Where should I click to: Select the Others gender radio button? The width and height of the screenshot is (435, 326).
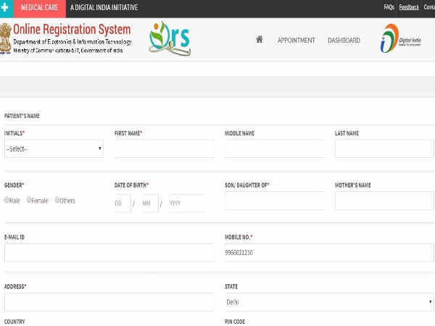point(57,200)
